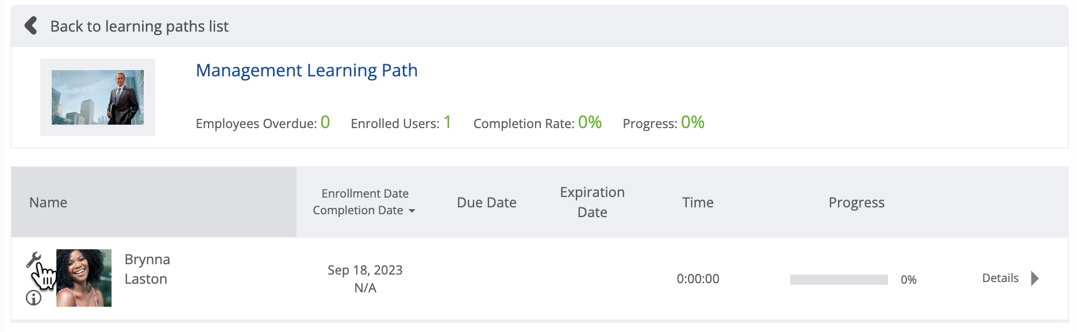Open the wrench settings icon for Brynna Laston
Viewport: 1077px width, 332px height.
pos(33,260)
